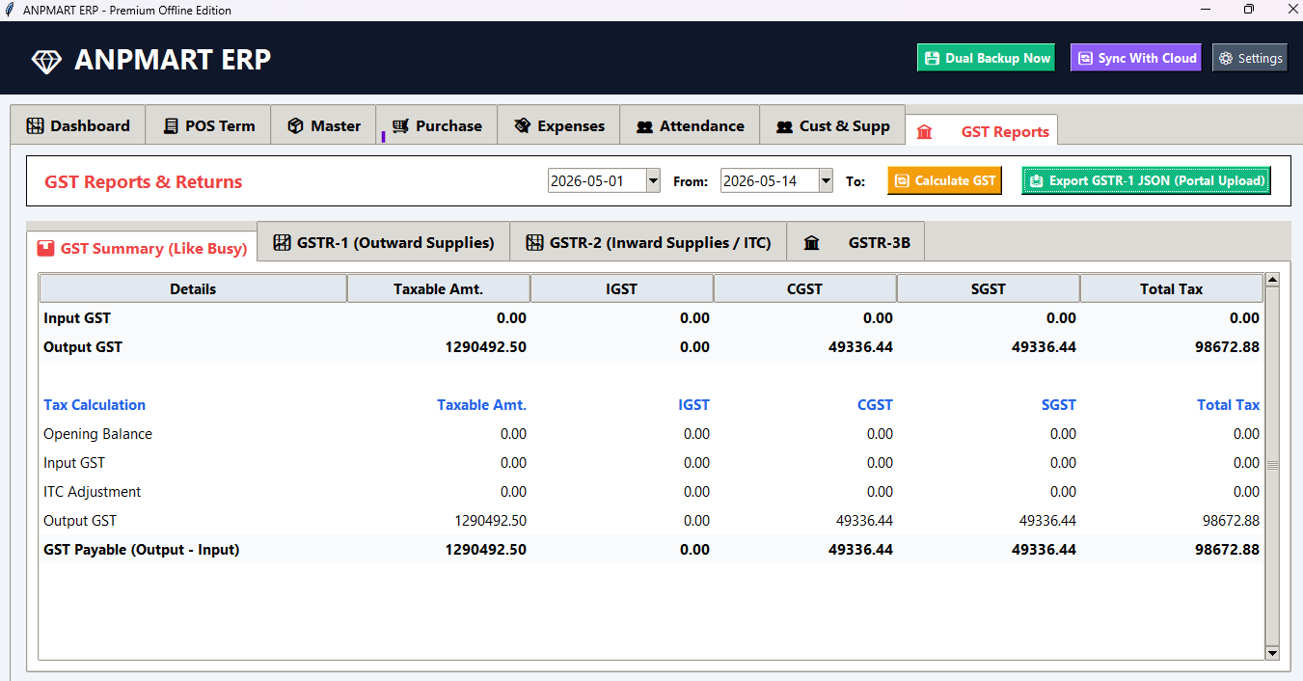Image resolution: width=1303 pixels, height=681 pixels.
Task: Open the Dashboard tab
Action: 78,125
